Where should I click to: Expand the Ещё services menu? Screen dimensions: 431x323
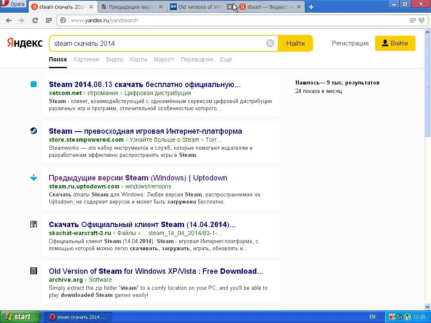pyautogui.click(x=226, y=59)
